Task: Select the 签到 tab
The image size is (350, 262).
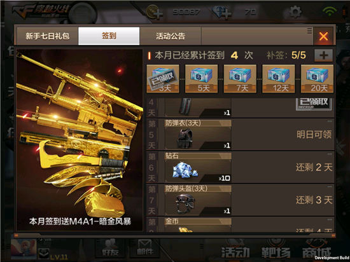Action: click(x=109, y=36)
